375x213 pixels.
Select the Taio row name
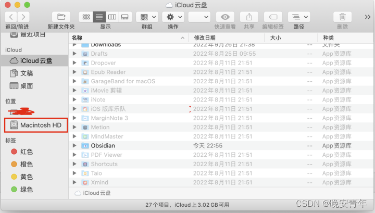click(x=96, y=173)
